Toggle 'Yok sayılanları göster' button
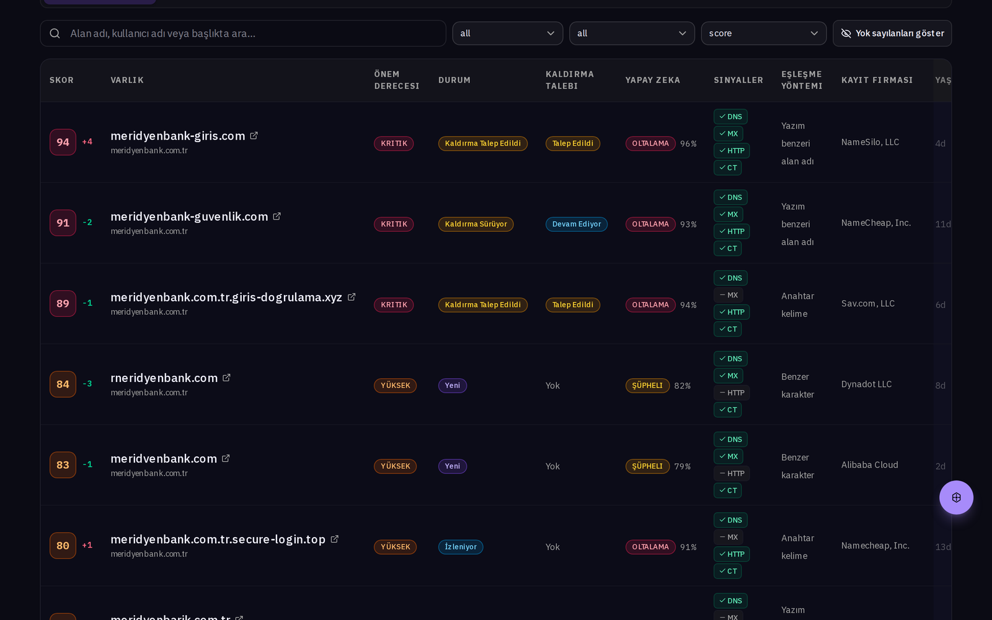Screen dimensions: 992x620 point(892,33)
